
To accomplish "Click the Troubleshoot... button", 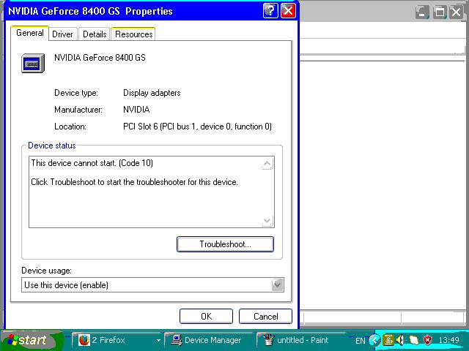I will click(x=225, y=244).
